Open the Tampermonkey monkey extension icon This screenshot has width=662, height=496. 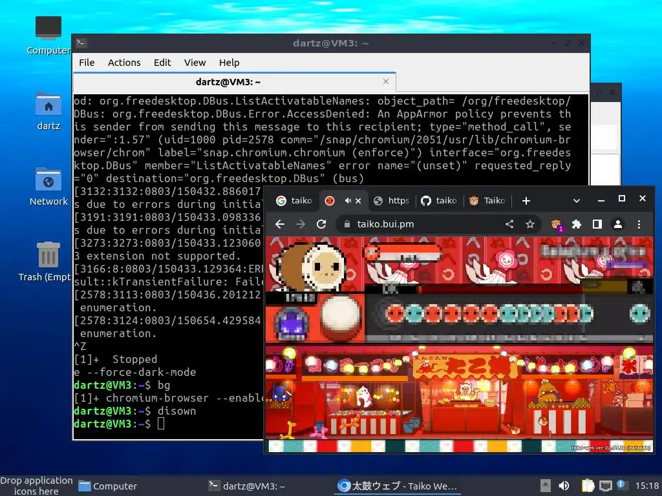[x=557, y=224]
